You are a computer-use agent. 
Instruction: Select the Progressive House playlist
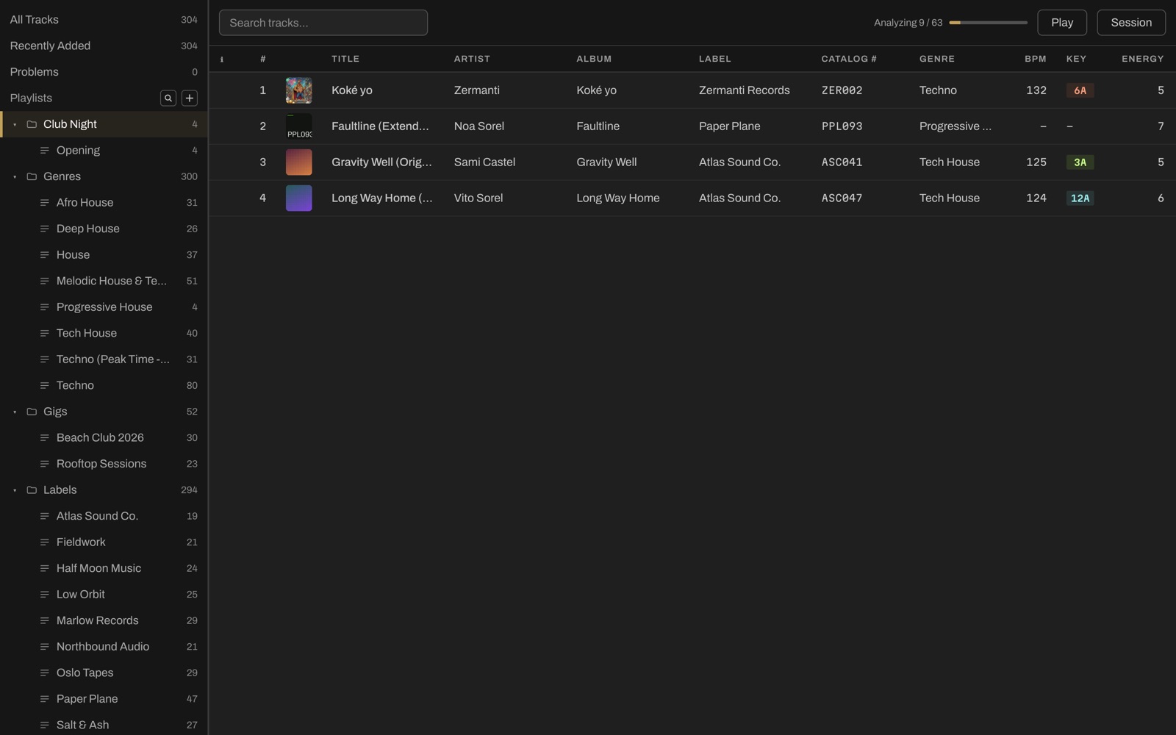click(x=104, y=307)
